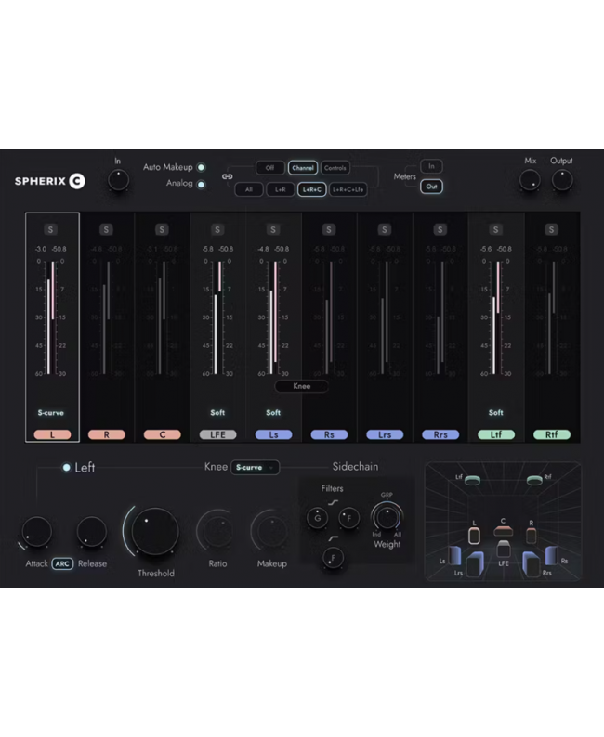Click the link chain icon
Image resolution: width=604 pixels, height=737 pixels.
[x=228, y=176]
